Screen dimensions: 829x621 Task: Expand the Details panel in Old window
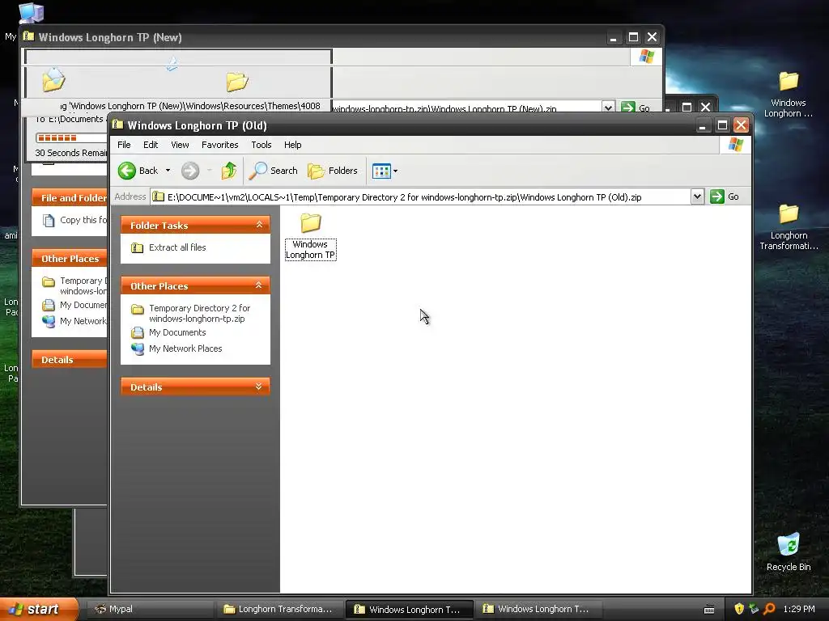[x=259, y=387]
